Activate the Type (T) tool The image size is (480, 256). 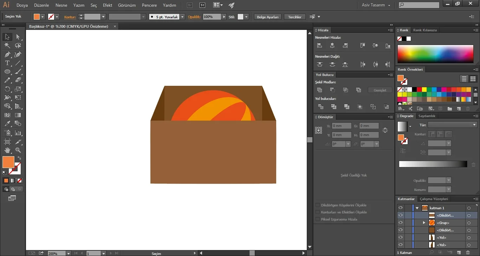tap(7, 63)
